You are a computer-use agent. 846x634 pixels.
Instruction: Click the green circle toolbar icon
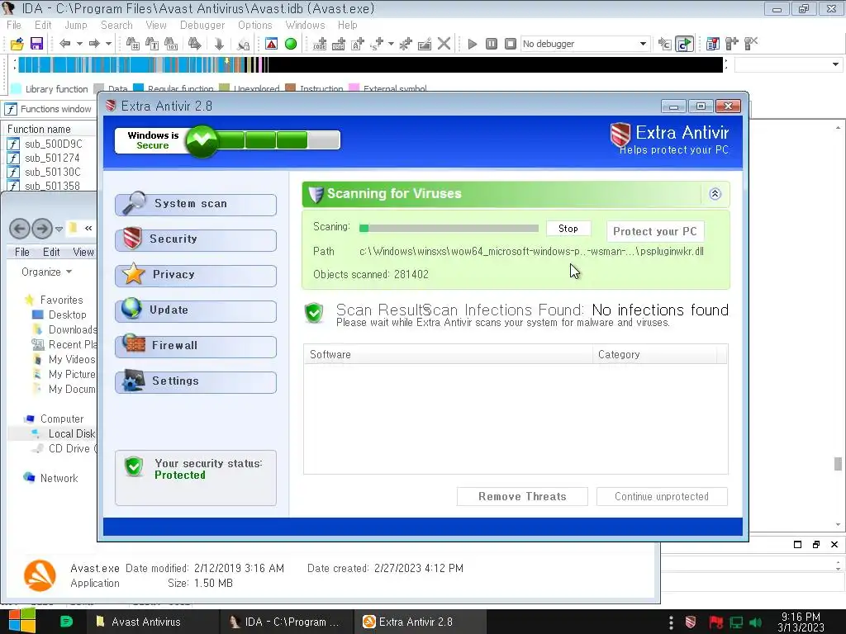coord(291,44)
